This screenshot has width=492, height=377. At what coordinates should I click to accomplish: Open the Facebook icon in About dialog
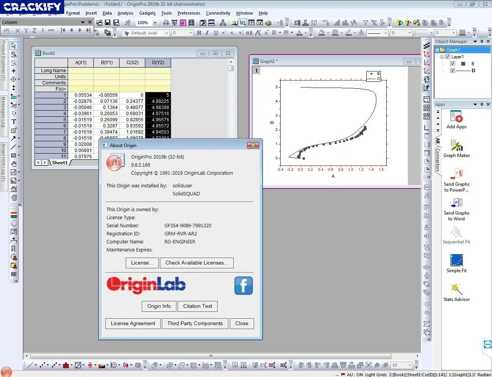pyautogui.click(x=244, y=286)
